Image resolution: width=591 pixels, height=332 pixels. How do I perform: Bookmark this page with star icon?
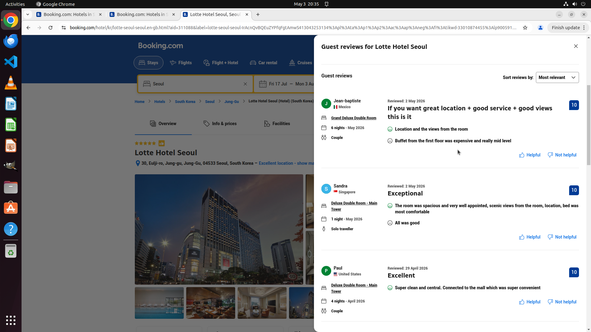click(x=525, y=28)
